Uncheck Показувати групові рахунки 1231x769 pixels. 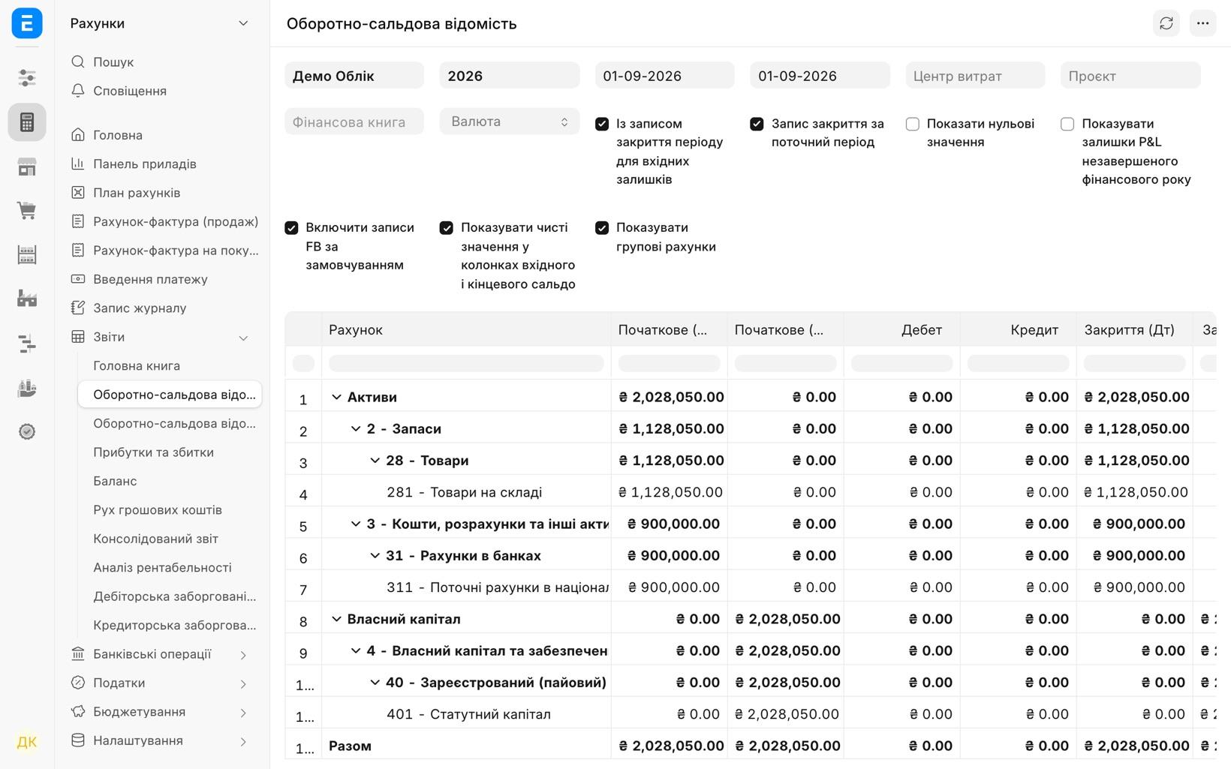(x=602, y=228)
